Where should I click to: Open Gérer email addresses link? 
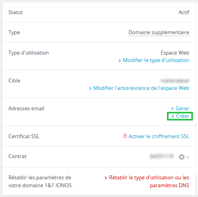click(x=182, y=108)
